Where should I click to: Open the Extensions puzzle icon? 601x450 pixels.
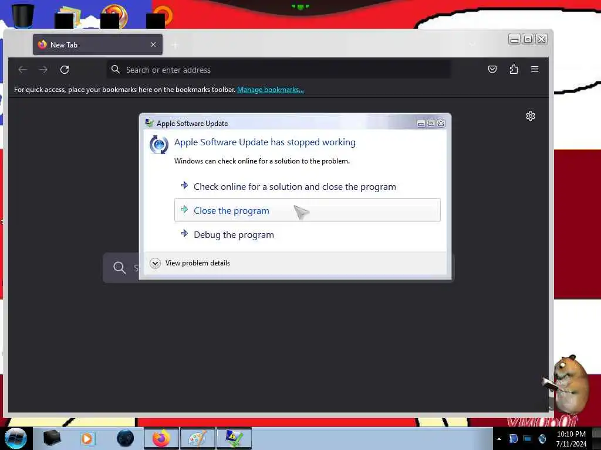[514, 69]
